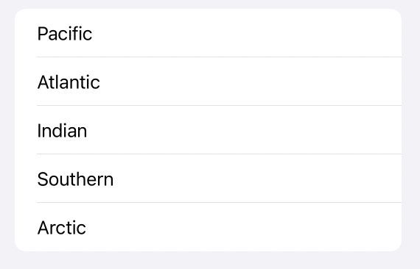This screenshot has height=269, width=420.
Task: Choose Atlantic as the ocean
Action: pos(208,81)
